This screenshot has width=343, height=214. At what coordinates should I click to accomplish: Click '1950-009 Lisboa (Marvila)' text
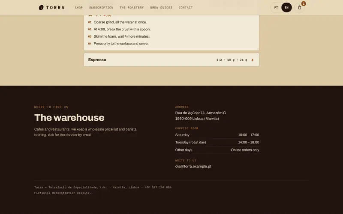(197, 119)
